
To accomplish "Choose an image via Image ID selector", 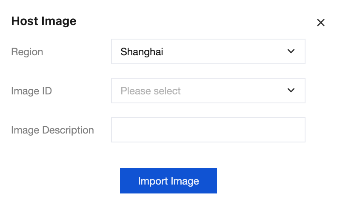I will tap(208, 91).
